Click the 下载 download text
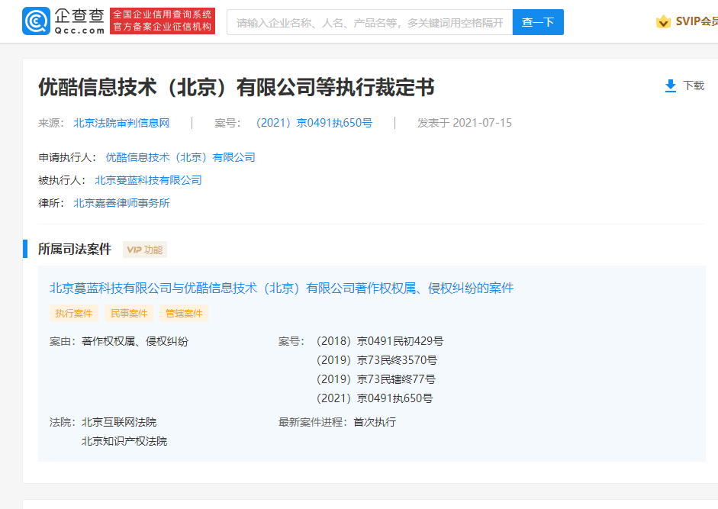 point(694,85)
